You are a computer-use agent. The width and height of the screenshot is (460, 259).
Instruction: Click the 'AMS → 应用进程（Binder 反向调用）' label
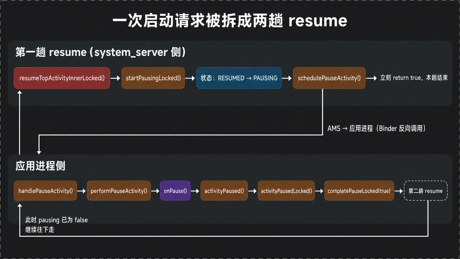click(377, 129)
